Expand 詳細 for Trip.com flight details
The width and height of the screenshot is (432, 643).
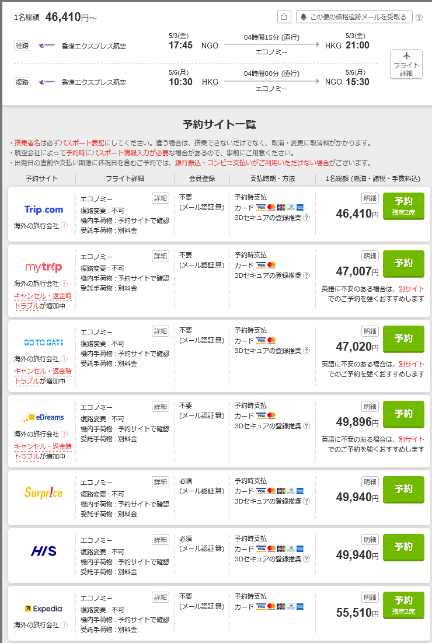tap(161, 198)
